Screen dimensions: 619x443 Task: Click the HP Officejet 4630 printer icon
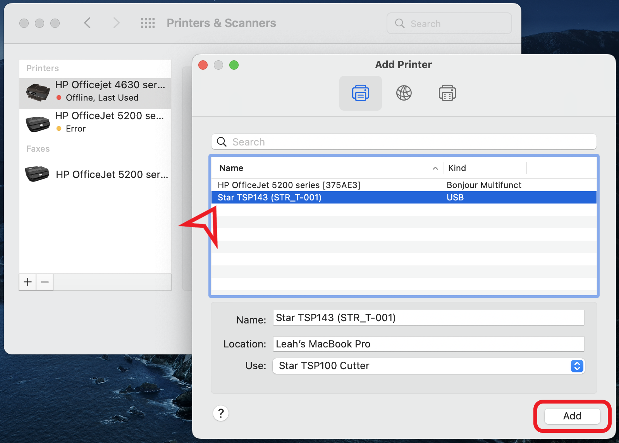[x=38, y=92]
